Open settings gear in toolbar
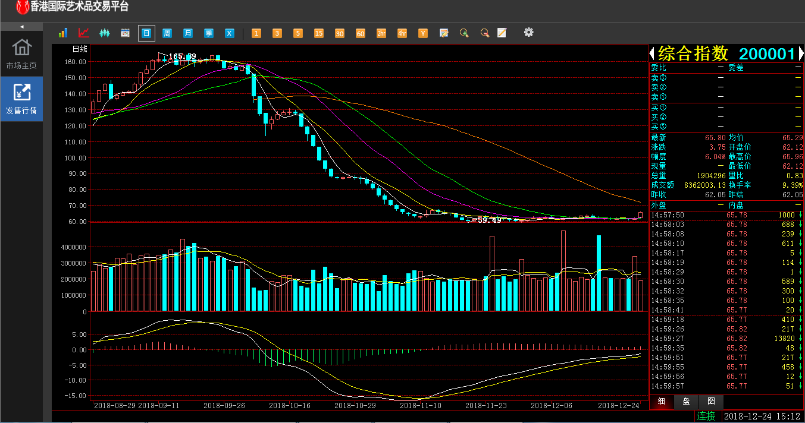This screenshot has height=423, width=805. (x=528, y=32)
